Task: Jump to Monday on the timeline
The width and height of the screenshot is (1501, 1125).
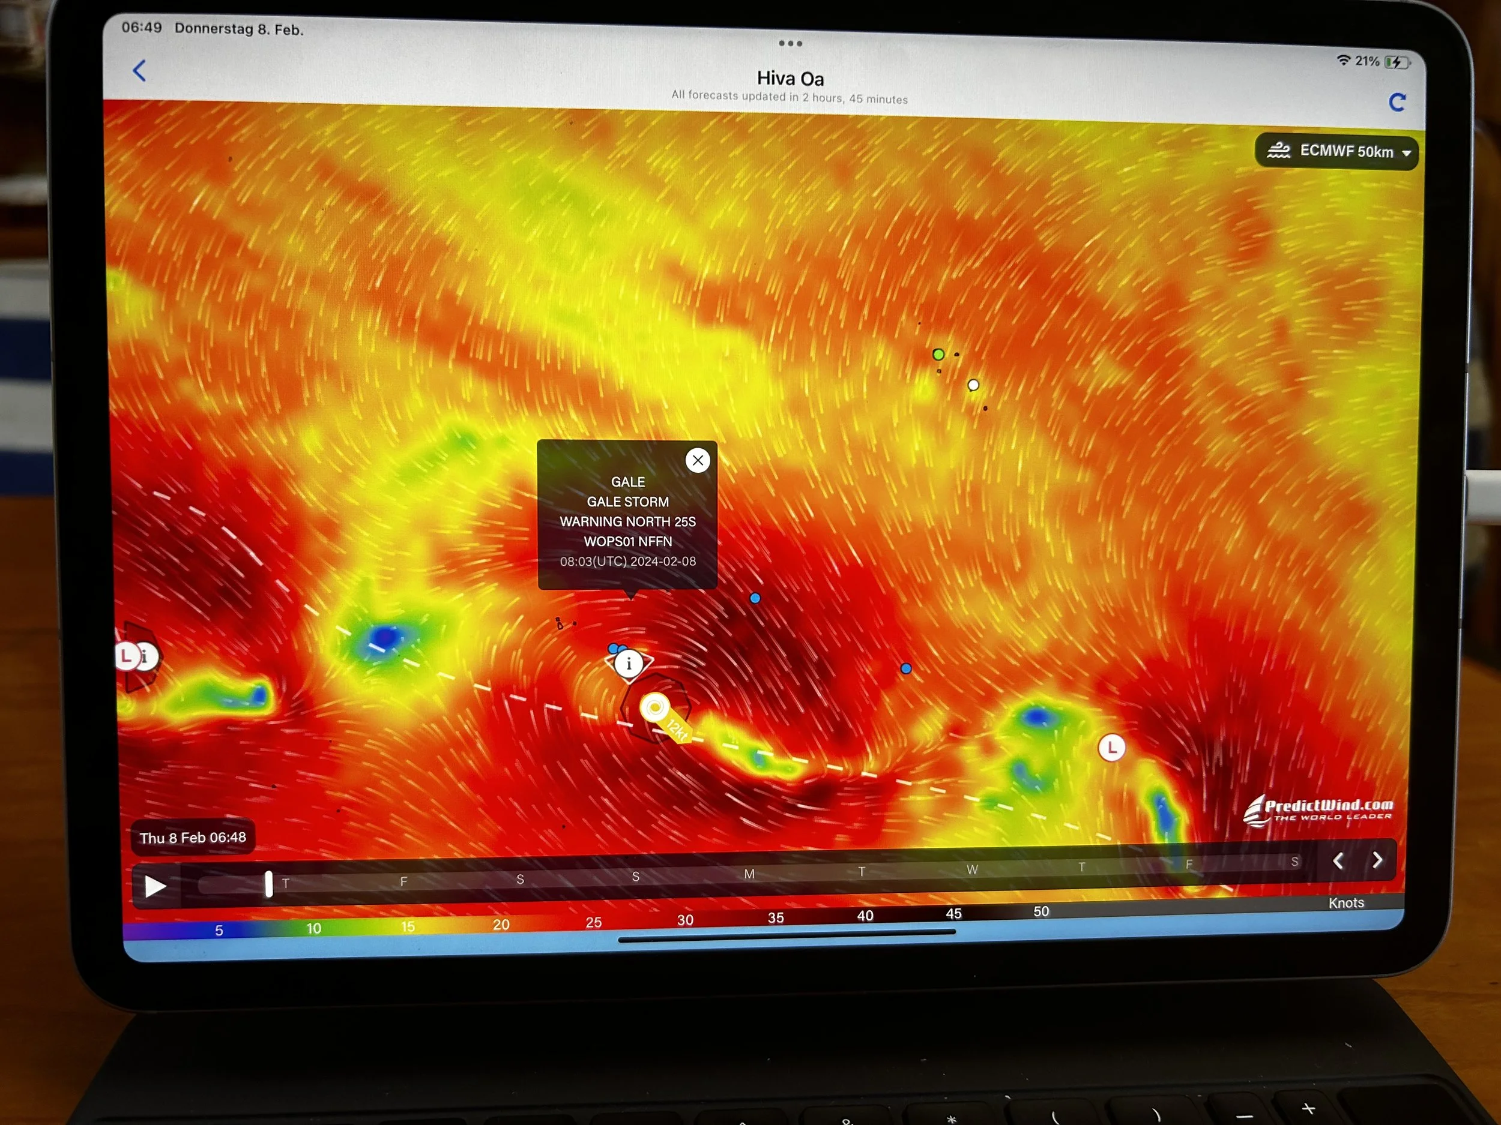Action: pyautogui.click(x=749, y=874)
